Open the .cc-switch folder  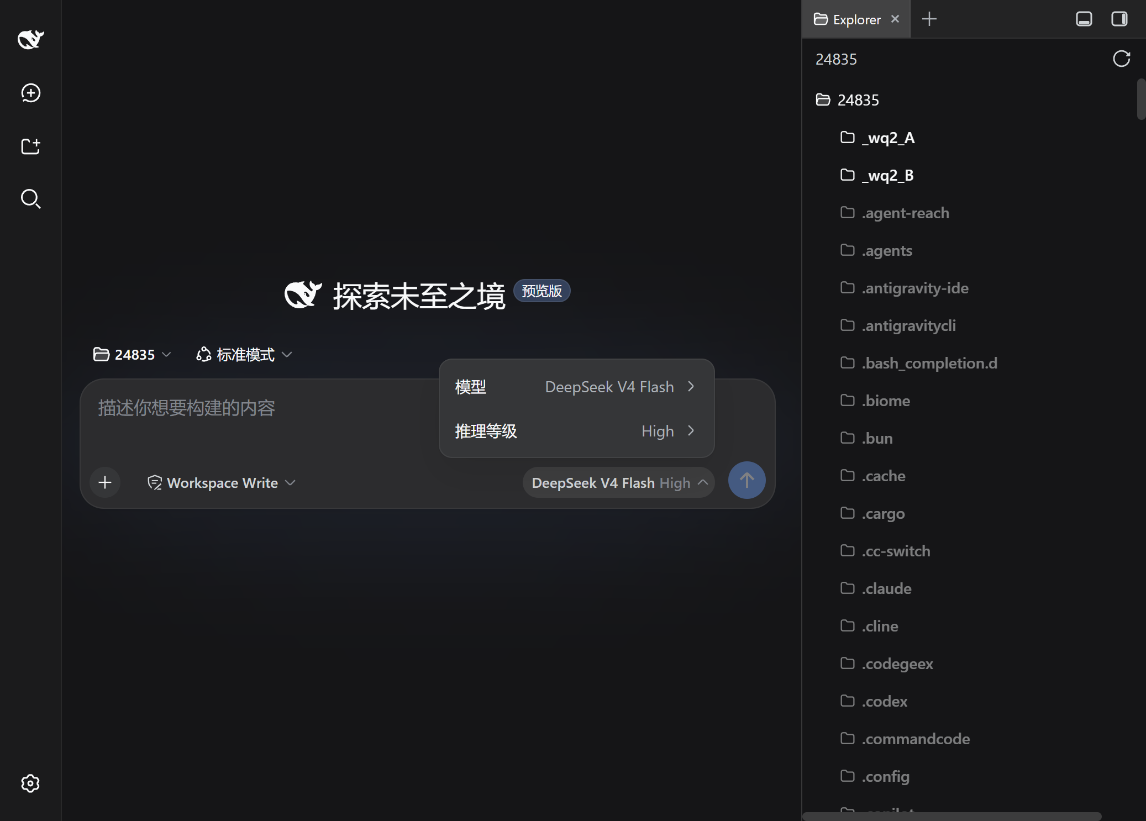click(x=885, y=551)
